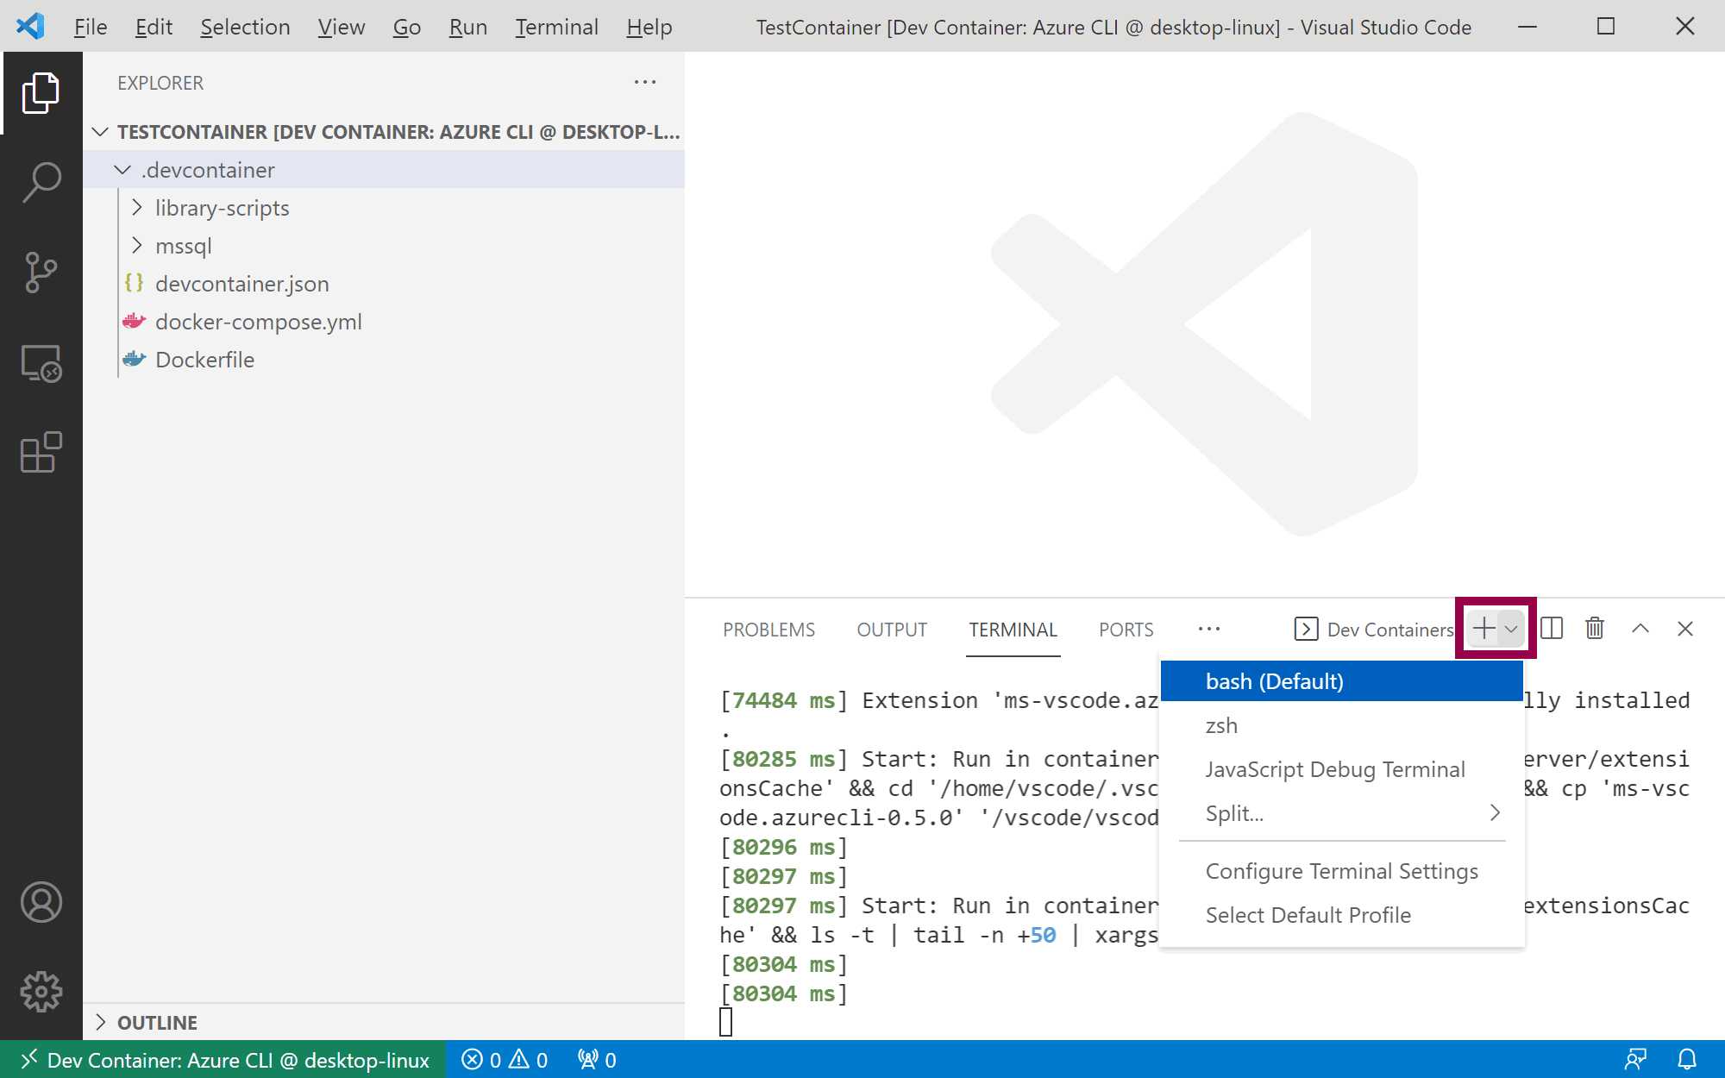Maximize terminal panel with up chevron

1640,629
